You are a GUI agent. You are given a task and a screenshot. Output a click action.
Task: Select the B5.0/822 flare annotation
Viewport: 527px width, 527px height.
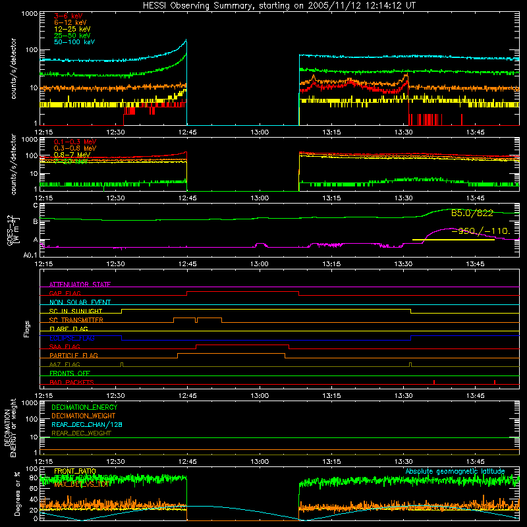(x=472, y=213)
